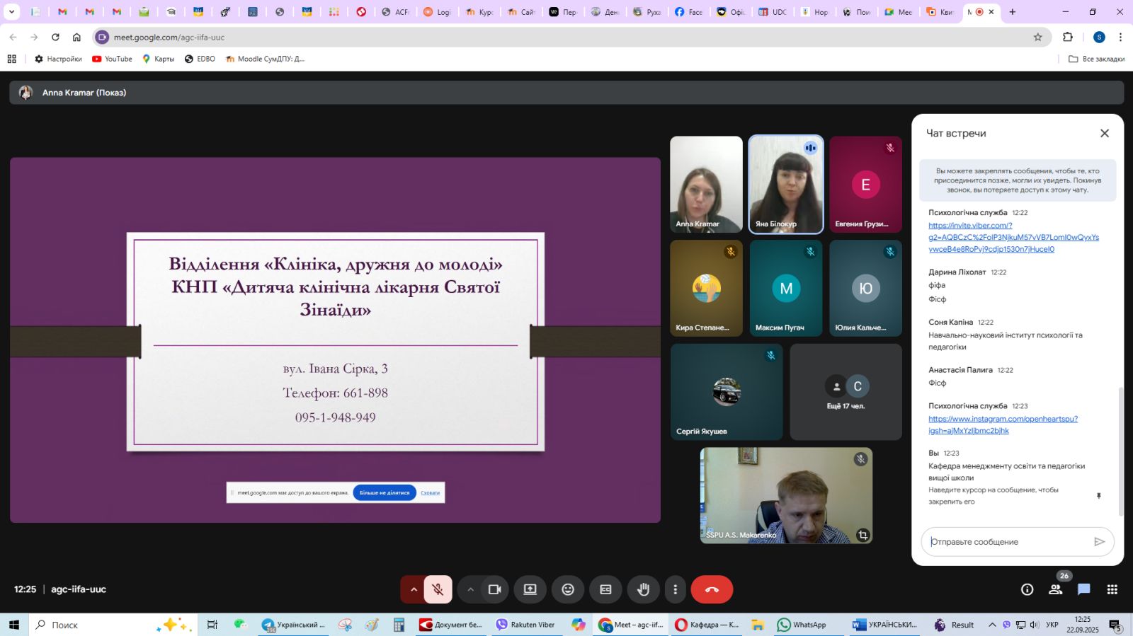Open the emoji reactions icon
Viewport: 1133px width, 636px height.
point(568,589)
